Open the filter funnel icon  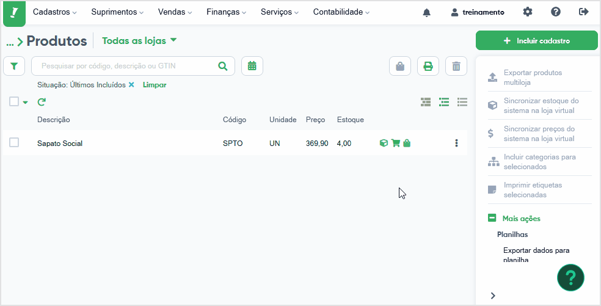14,66
